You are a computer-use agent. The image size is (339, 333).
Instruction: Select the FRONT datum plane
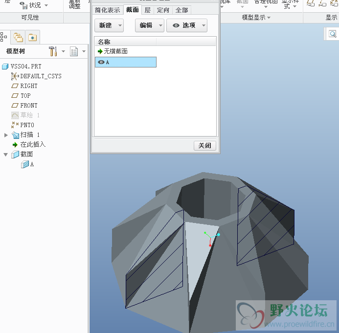click(x=29, y=106)
